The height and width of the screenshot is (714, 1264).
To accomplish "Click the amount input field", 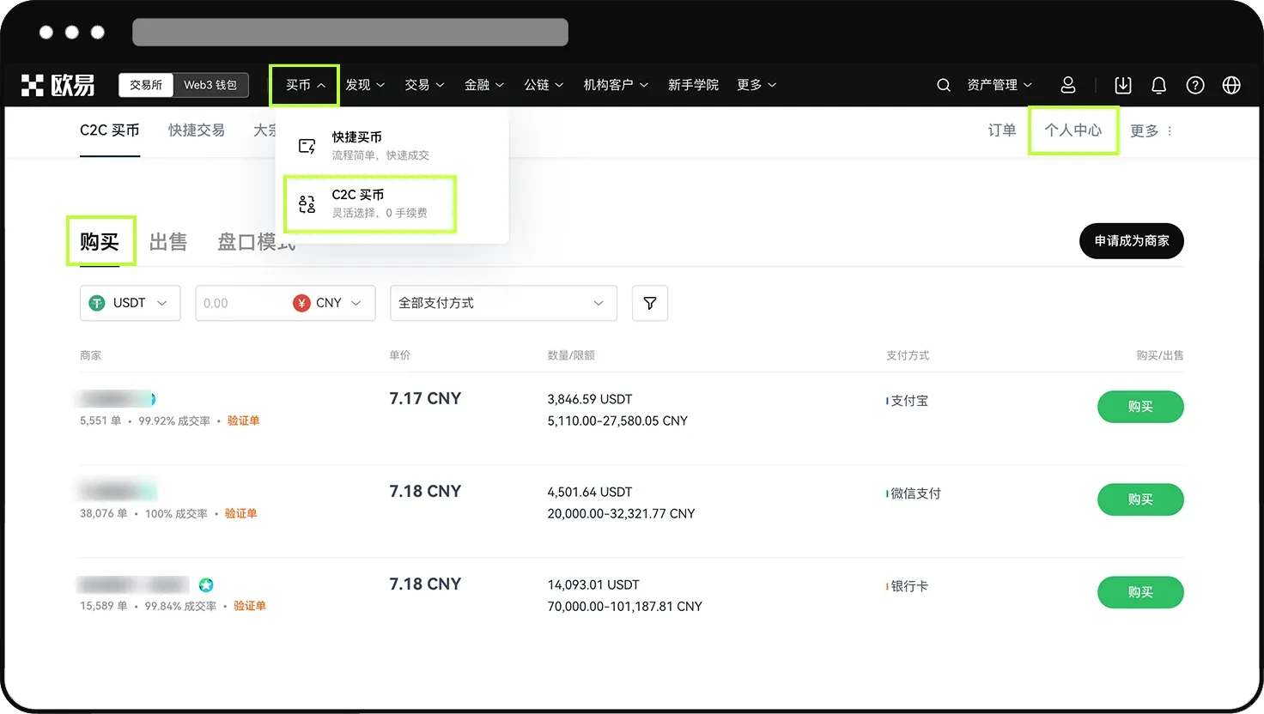I will pos(240,303).
